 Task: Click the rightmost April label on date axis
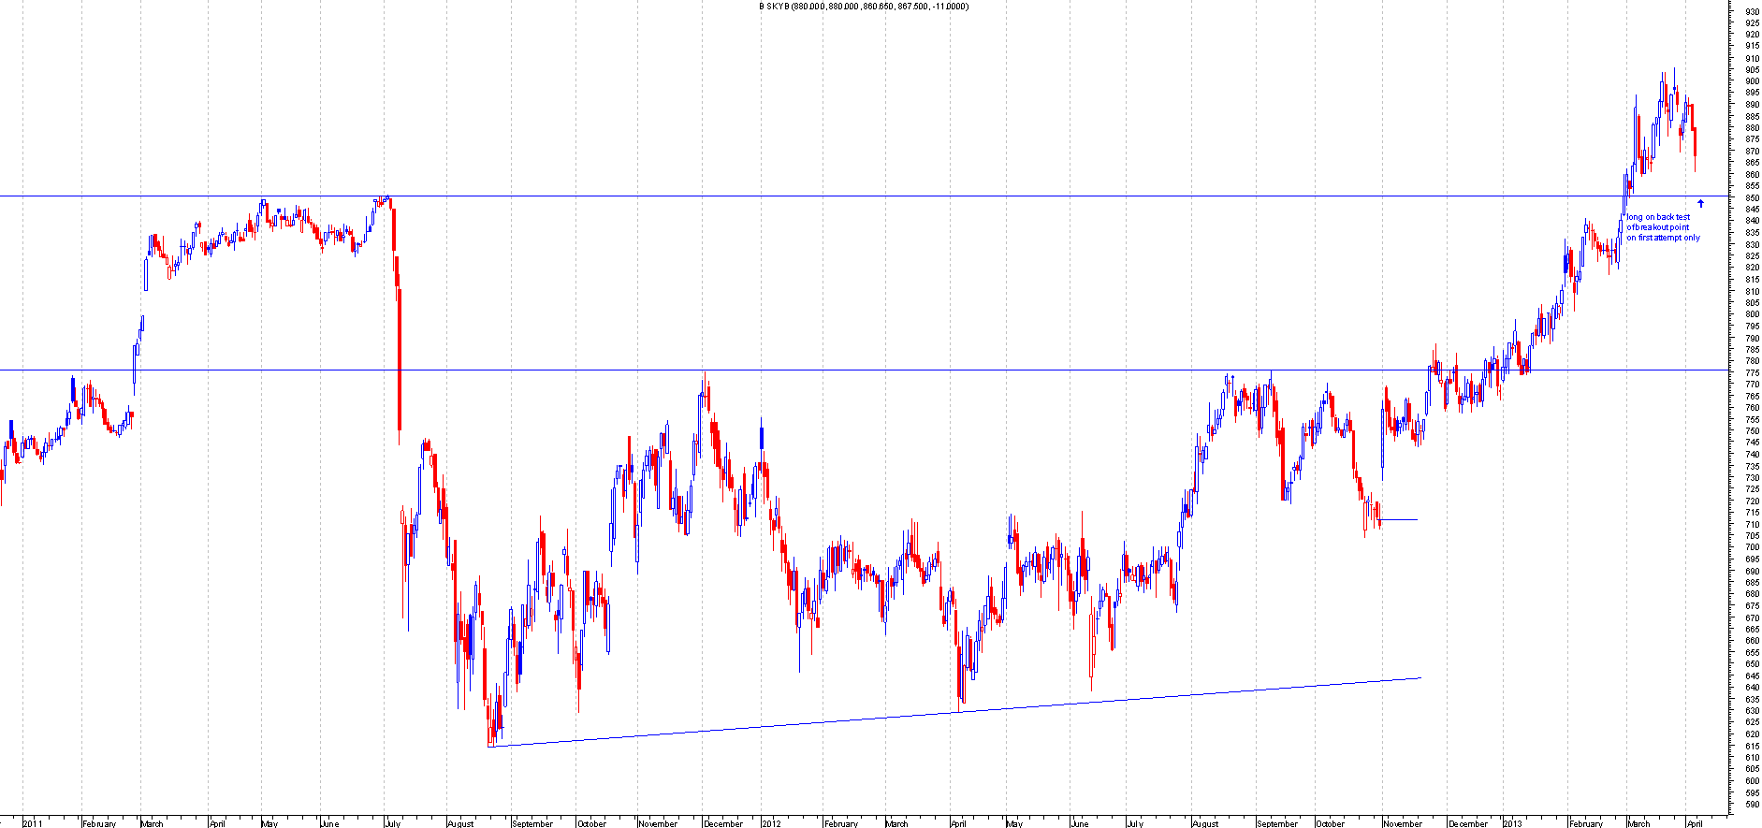coord(1695,823)
